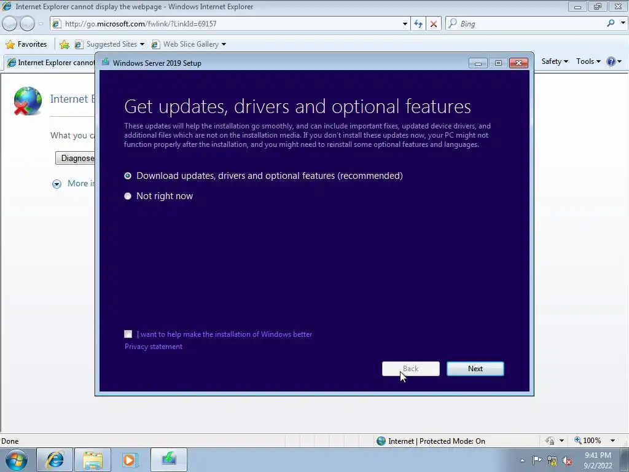This screenshot has height=472, width=629.
Task: Open the address bar history dropdown
Action: pyautogui.click(x=405, y=24)
